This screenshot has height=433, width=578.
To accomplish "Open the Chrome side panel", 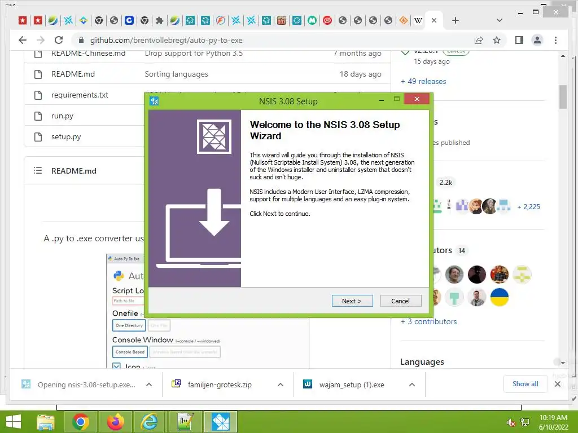I will point(519,40).
